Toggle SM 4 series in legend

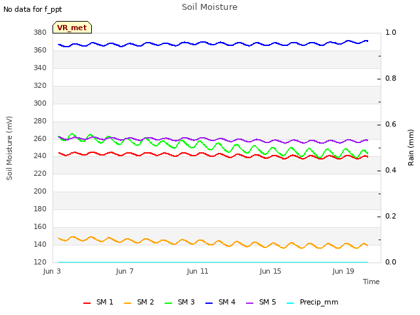pyautogui.click(x=220, y=302)
